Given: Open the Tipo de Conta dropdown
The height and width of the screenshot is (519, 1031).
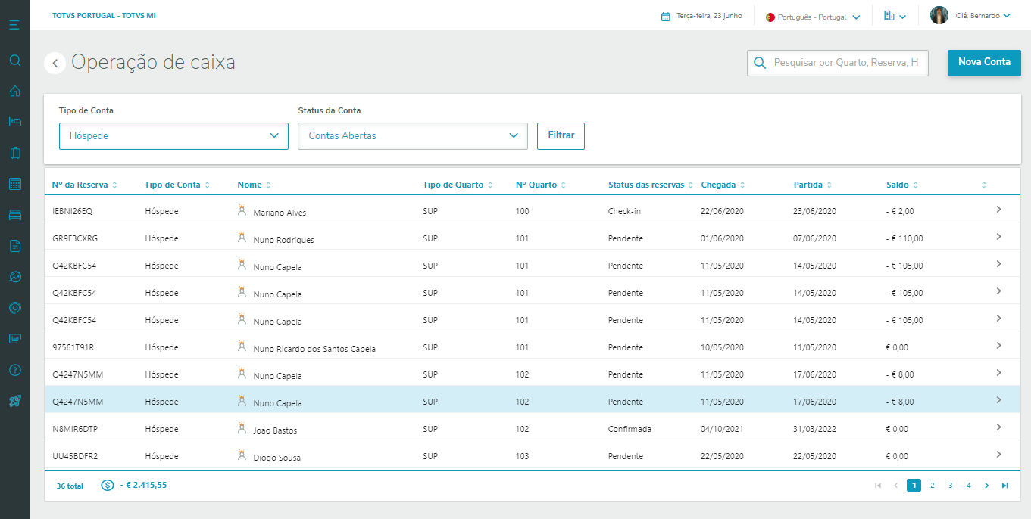Looking at the screenshot, I should click(x=173, y=136).
